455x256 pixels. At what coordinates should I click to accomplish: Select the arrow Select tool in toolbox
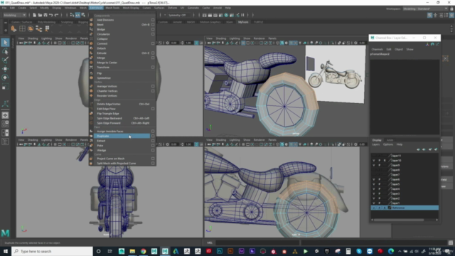point(5,43)
